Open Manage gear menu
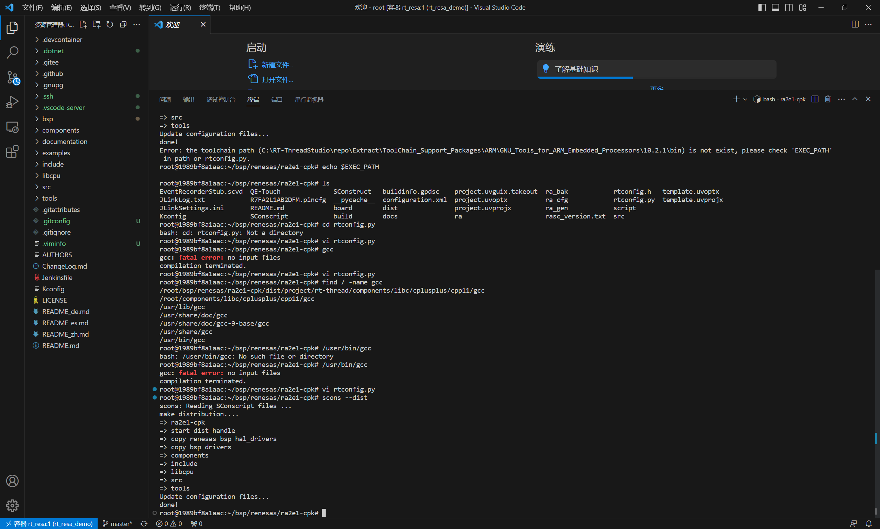Viewport: 880px width, 529px height. point(12,506)
